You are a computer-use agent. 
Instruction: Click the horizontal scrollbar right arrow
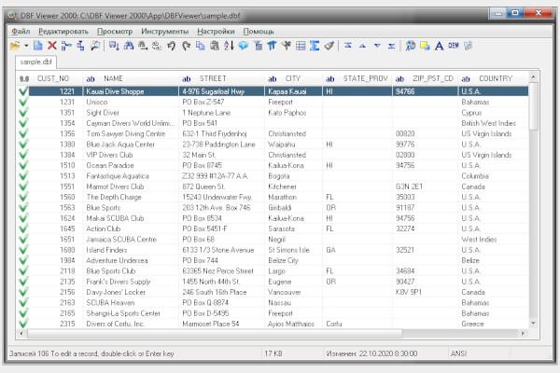pyautogui.click(x=523, y=333)
